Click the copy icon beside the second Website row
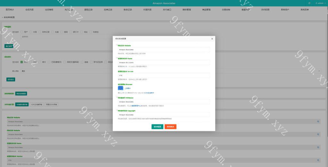This screenshot has height=167, width=328. 318,134
